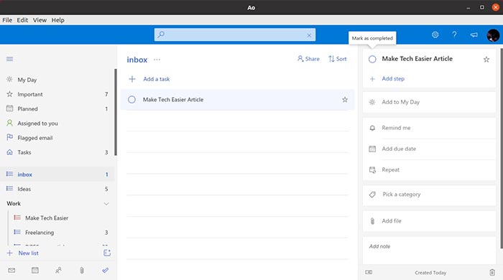This screenshot has width=503, height=280.
Task: Hide detail view icon at bottom
Action: click(x=369, y=272)
